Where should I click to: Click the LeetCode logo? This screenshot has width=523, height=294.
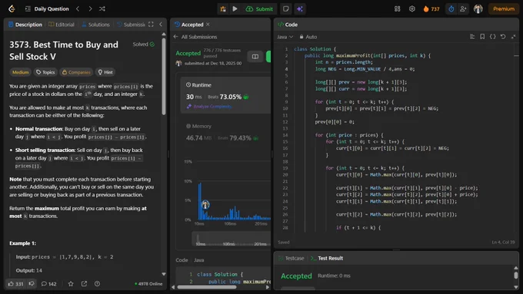12,8
